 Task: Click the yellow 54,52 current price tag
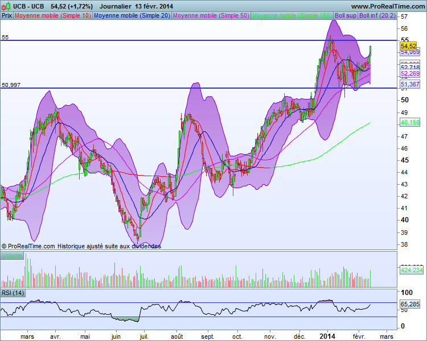pos(408,46)
